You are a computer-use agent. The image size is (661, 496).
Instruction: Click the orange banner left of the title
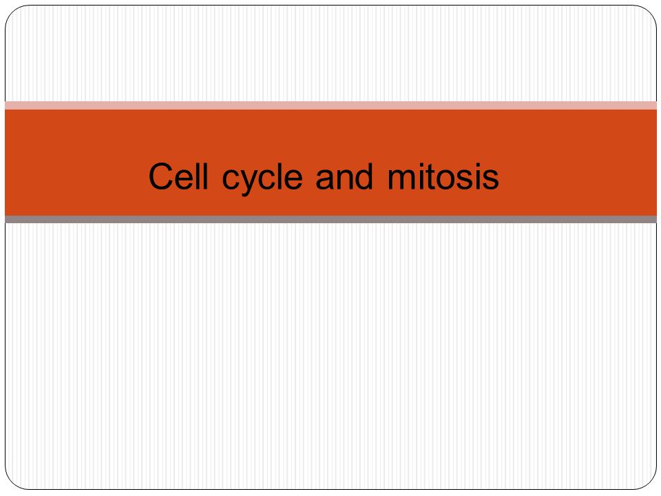tap(76, 163)
